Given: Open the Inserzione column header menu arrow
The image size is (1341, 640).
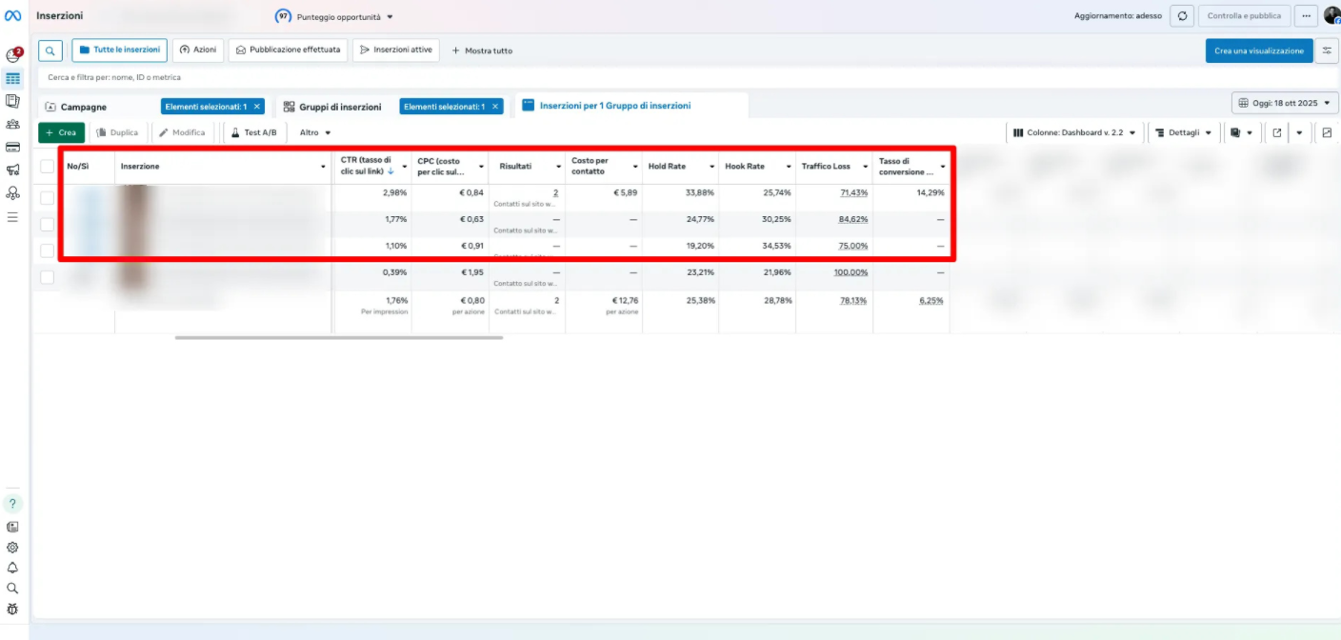Looking at the screenshot, I should pyautogui.click(x=324, y=167).
